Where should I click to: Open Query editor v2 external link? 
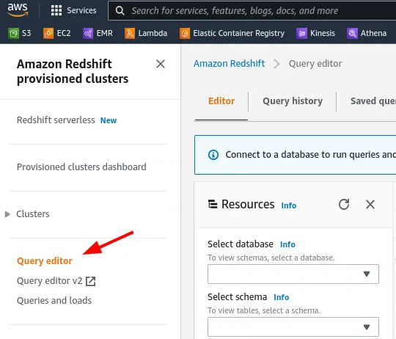coord(56,281)
